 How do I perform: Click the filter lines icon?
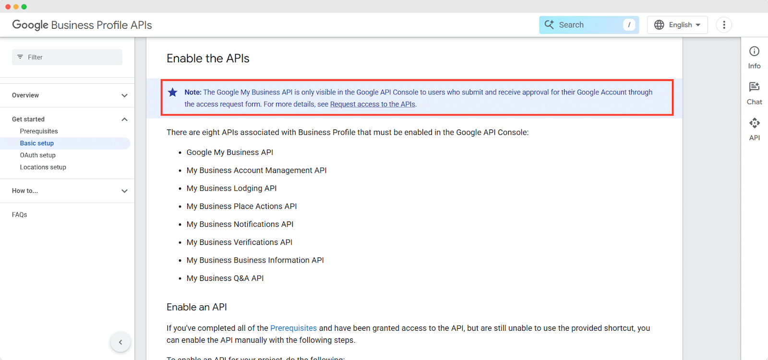tap(20, 57)
